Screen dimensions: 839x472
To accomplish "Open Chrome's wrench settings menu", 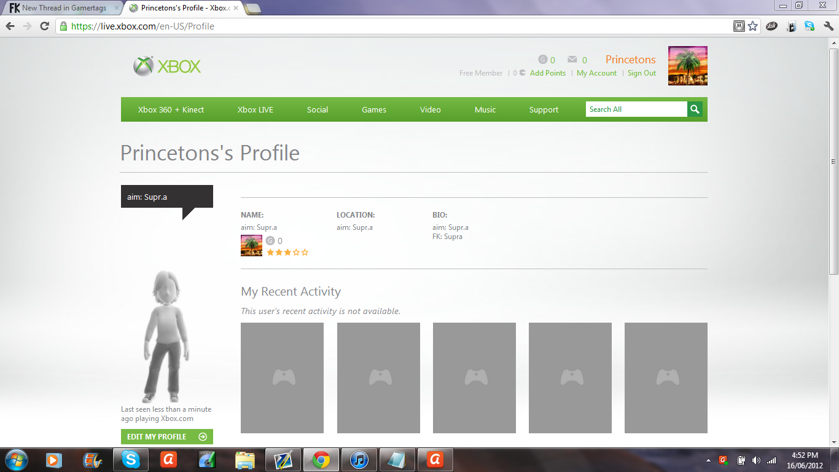I will (829, 26).
